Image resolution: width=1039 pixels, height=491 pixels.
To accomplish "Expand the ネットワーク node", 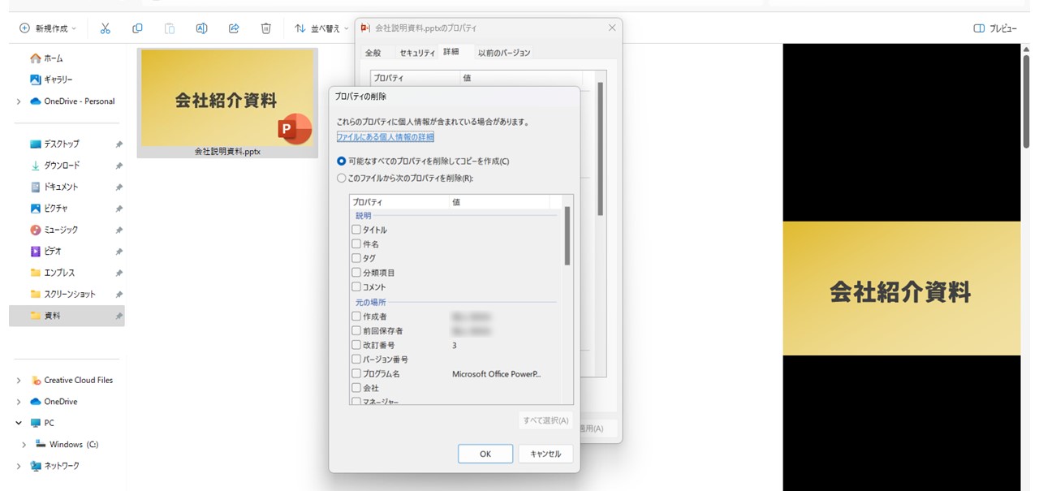I will click(x=19, y=466).
